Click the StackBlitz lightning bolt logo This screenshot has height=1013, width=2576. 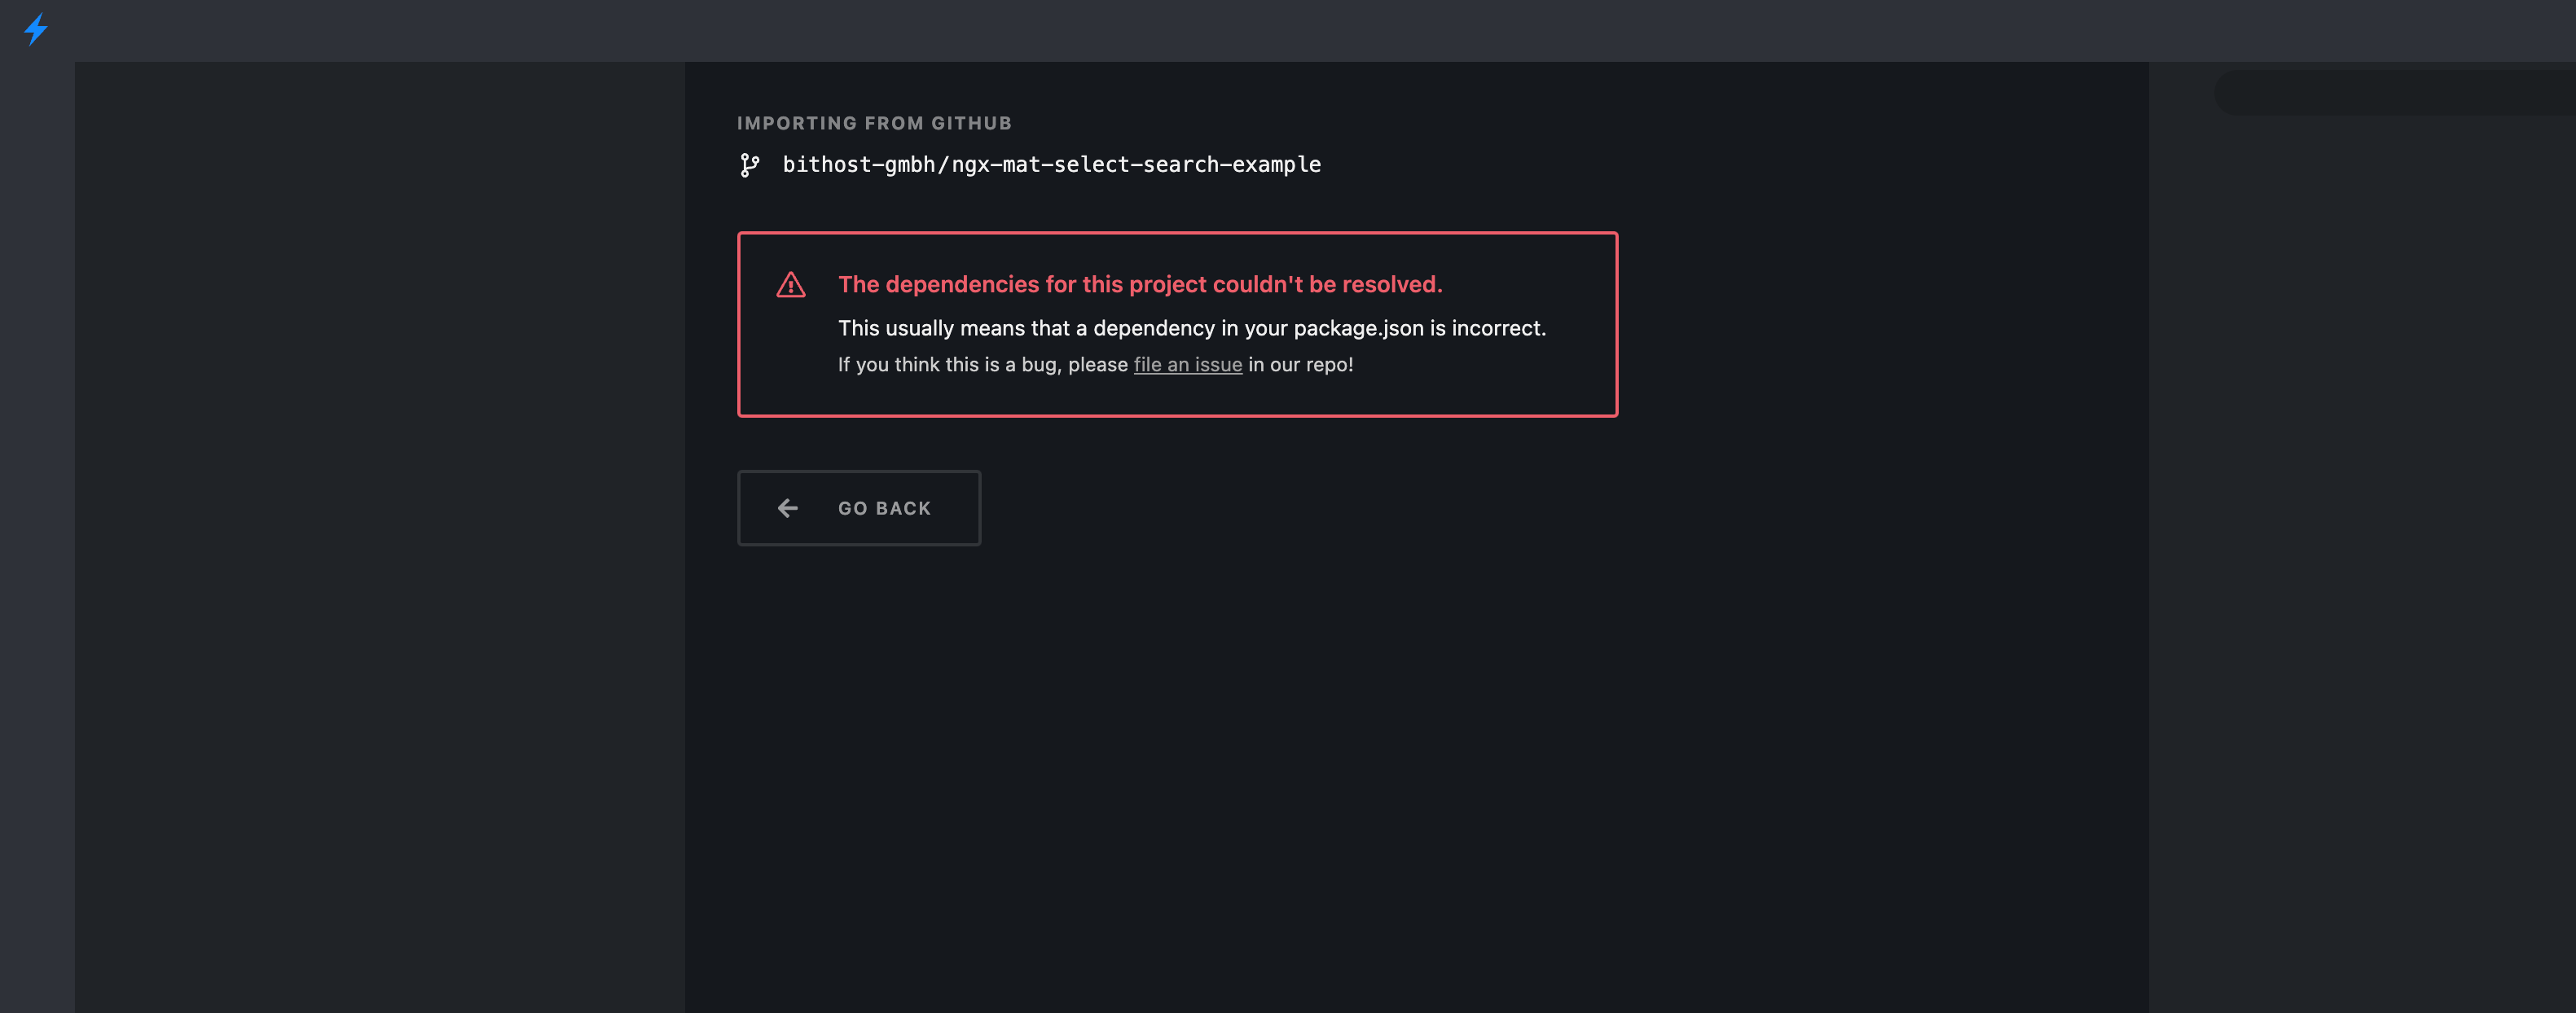37,30
